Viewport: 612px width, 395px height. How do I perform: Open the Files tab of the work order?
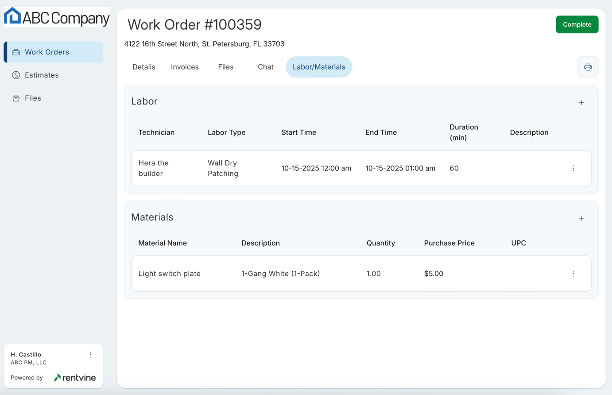[x=225, y=67]
